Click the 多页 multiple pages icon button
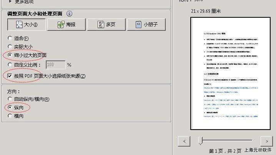The width and height of the screenshot is (276, 155). coord(106,25)
